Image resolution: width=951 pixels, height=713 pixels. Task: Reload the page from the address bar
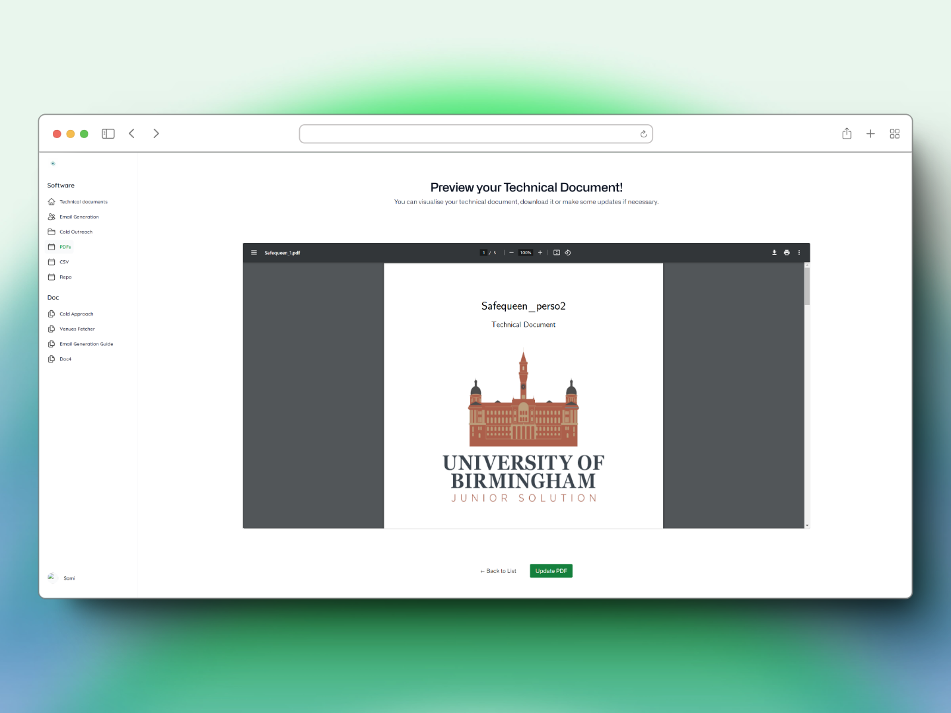[643, 134]
